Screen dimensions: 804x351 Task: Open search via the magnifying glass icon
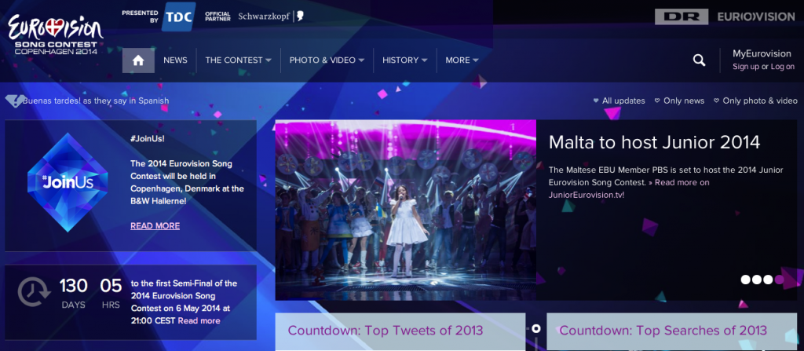pyautogui.click(x=699, y=60)
